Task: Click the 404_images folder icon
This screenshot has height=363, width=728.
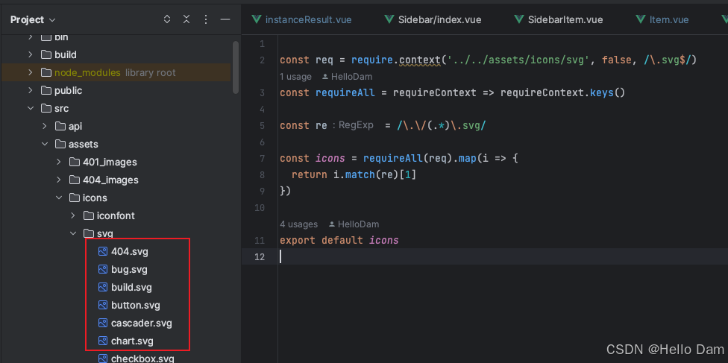Action: pyautogui.click(x=75, y=180)
